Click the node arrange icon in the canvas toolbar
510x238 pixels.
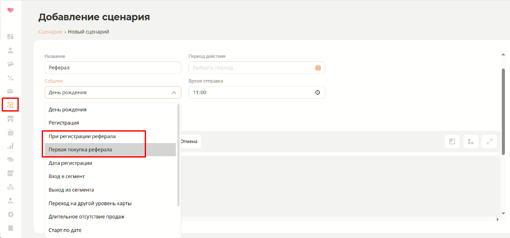click(x=471, y=141)
